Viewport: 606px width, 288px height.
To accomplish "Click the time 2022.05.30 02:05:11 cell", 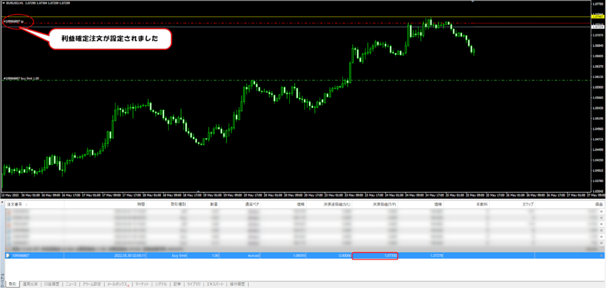I will point(105,255).
